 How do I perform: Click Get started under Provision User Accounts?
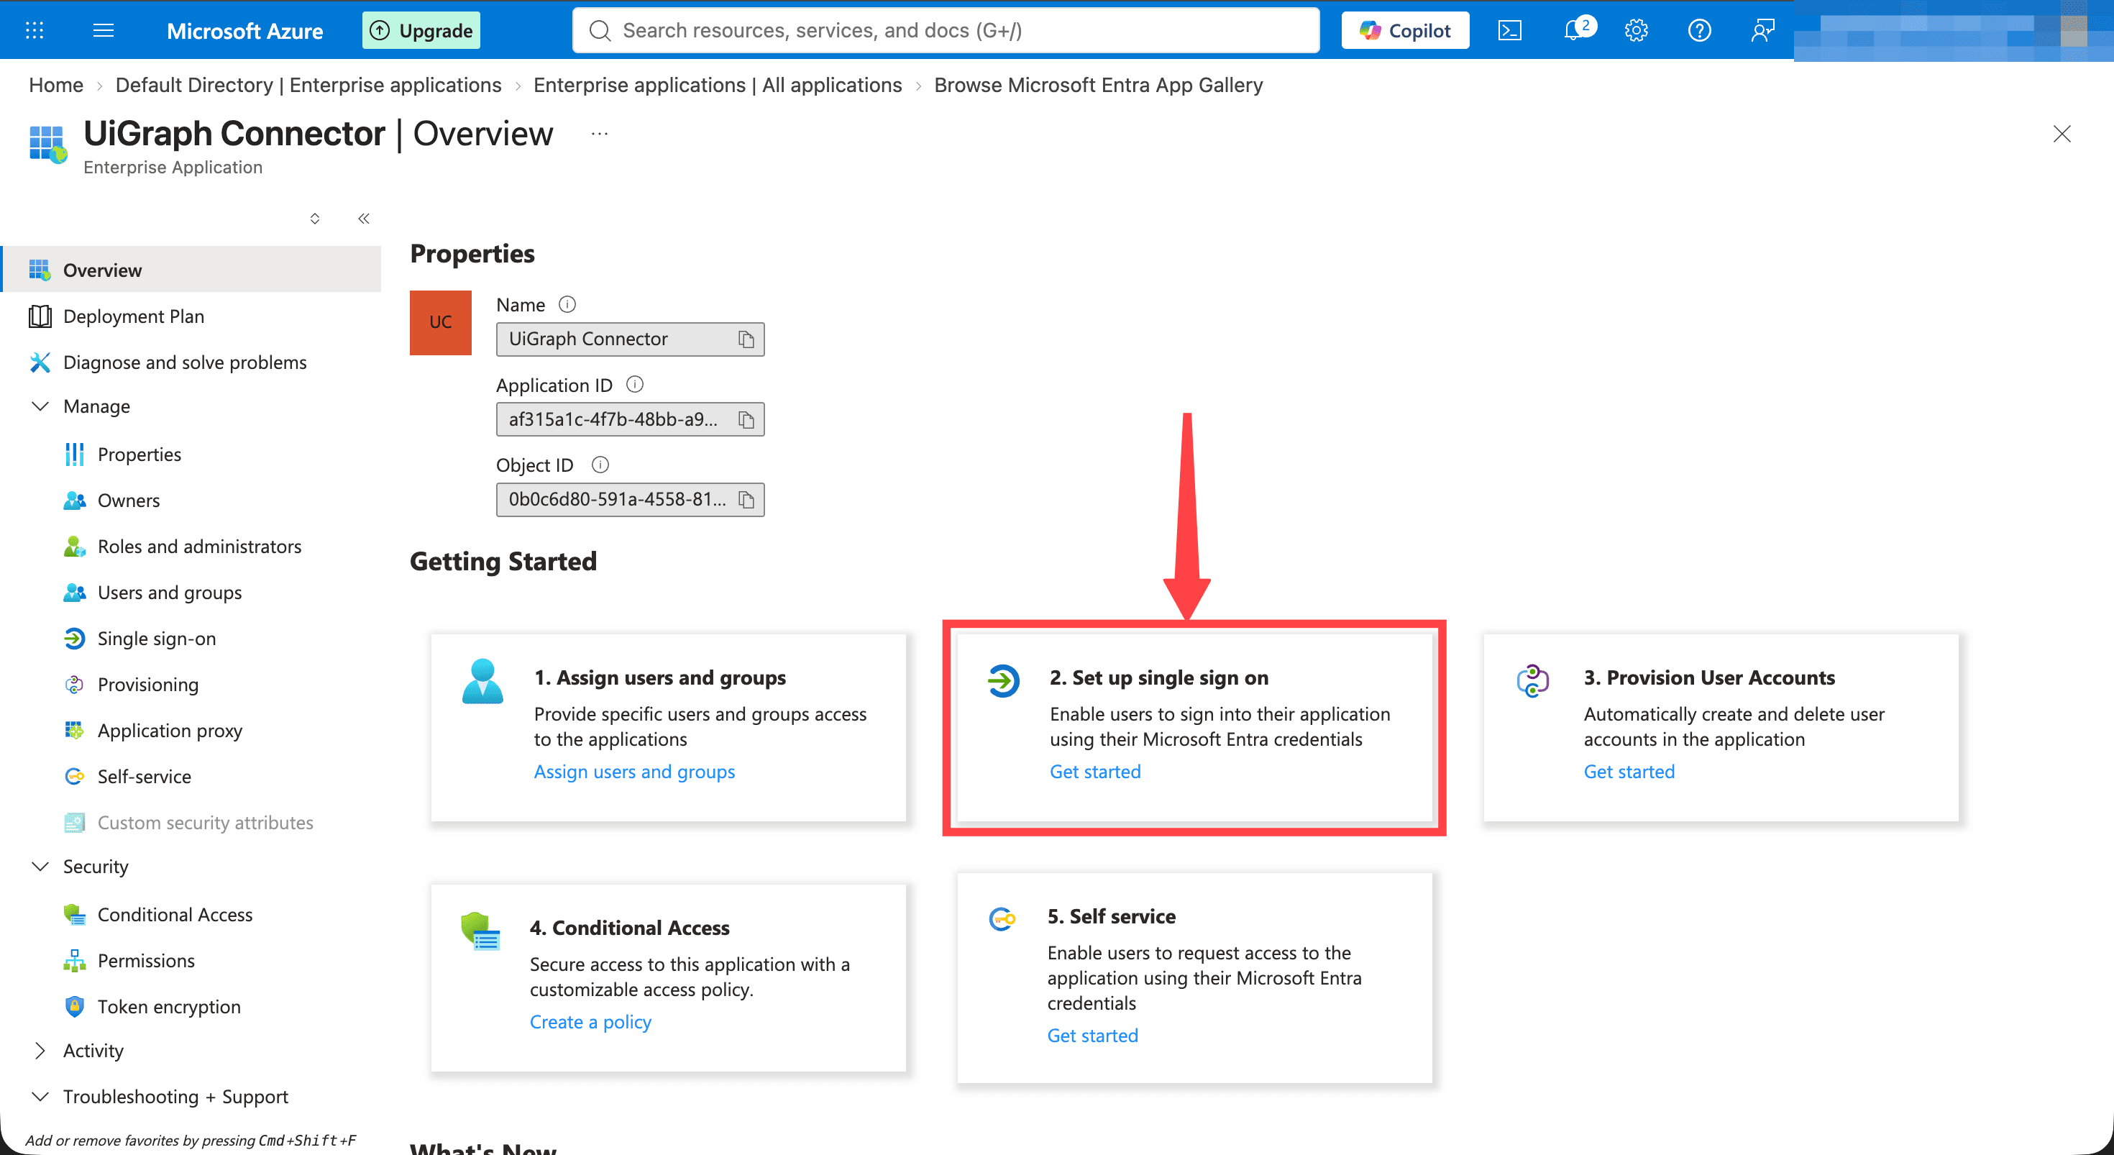point(1629,772)
